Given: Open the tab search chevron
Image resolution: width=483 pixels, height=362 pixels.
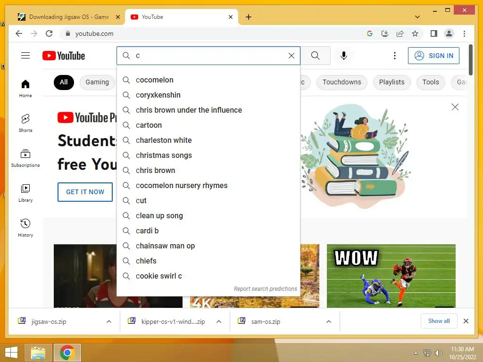Looking at the screenshot, I should [417, 17].
